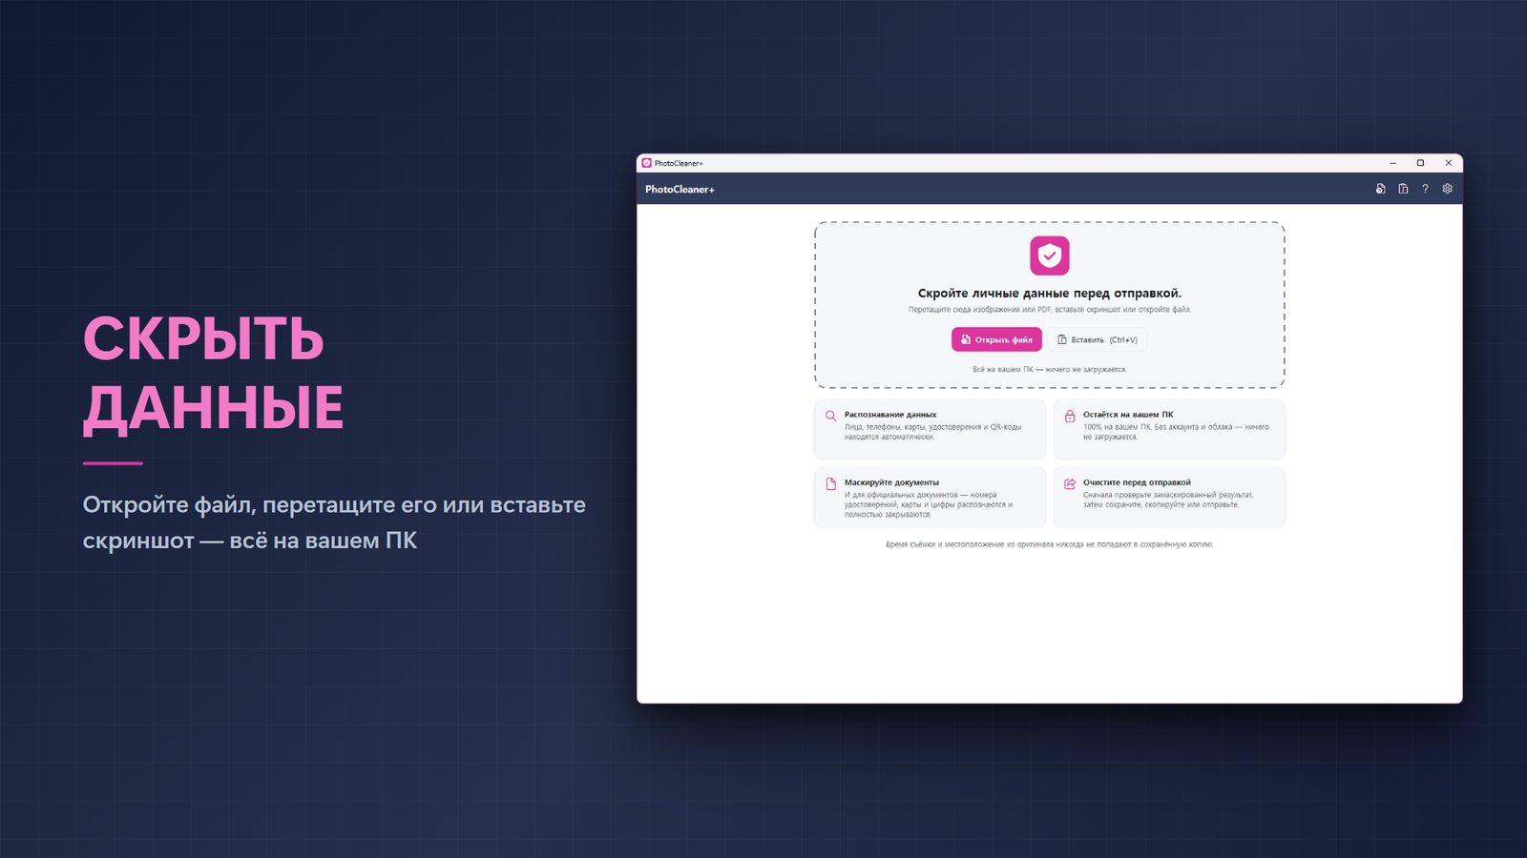Screen dimensions: 1527x858
Task: Click the Остаётся на вашем ПК card title
Action: pos(1128,415)
